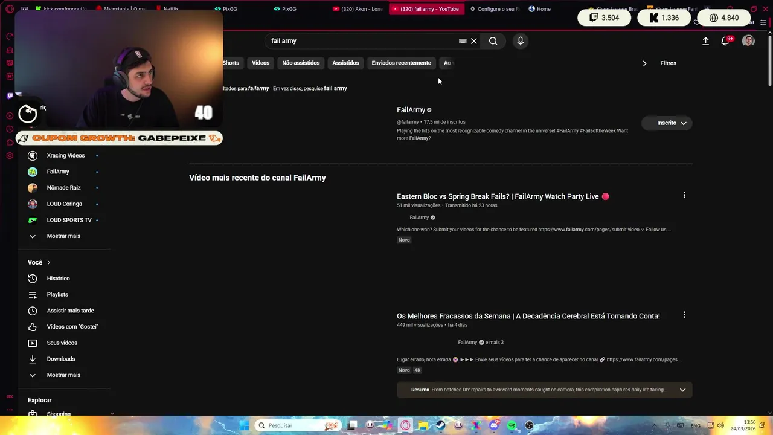
Task: Open the account avatar menu
Action: (748, 41)
